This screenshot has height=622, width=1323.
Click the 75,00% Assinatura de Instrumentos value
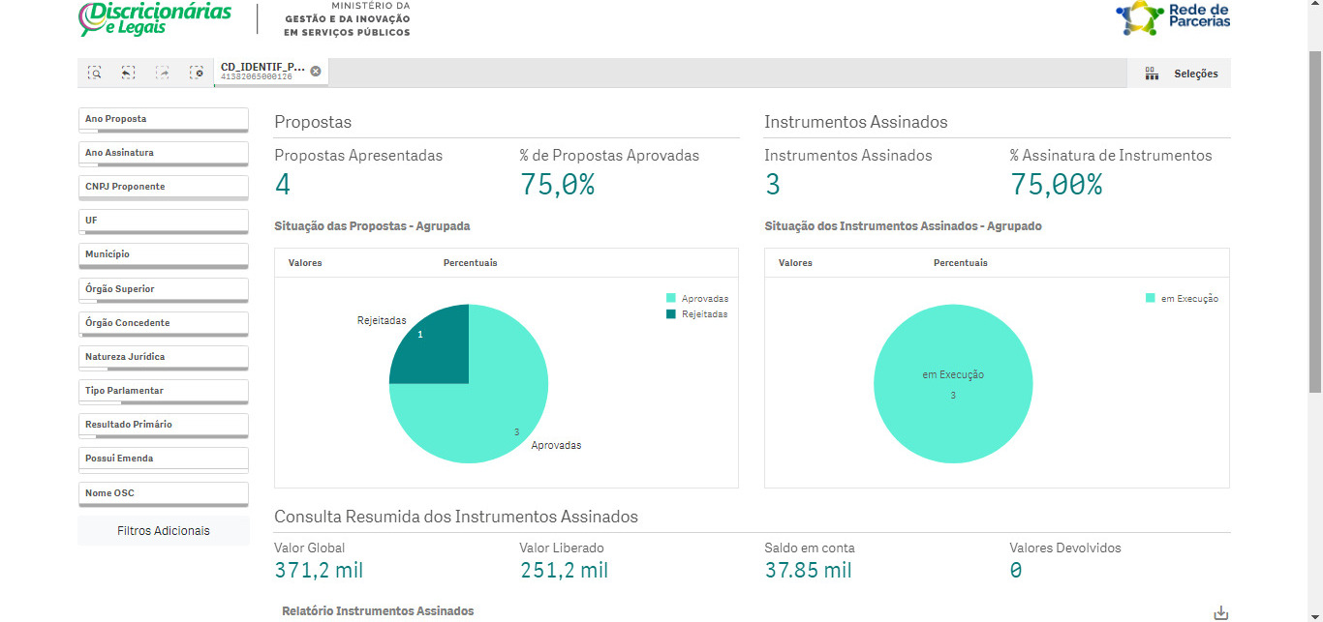tap(1057, 185)
